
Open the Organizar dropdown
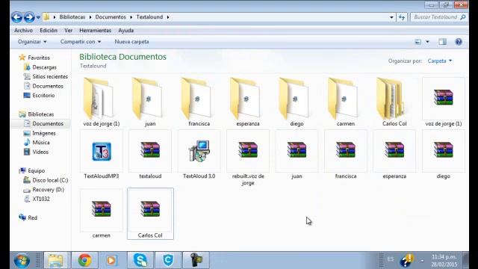(x=32, y=42)
